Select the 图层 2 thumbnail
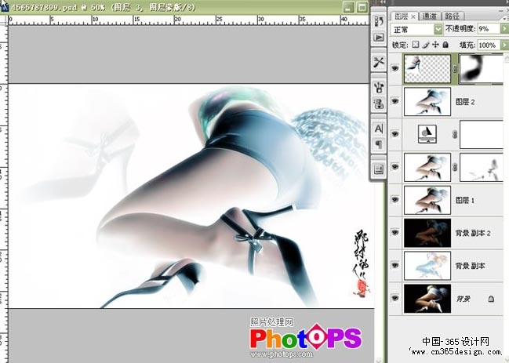 click(427, 102)
